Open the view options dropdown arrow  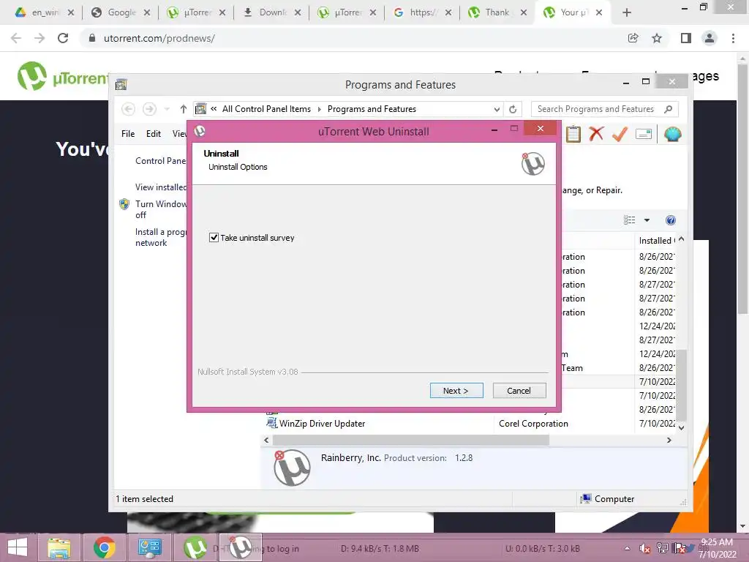pos(647,220)
